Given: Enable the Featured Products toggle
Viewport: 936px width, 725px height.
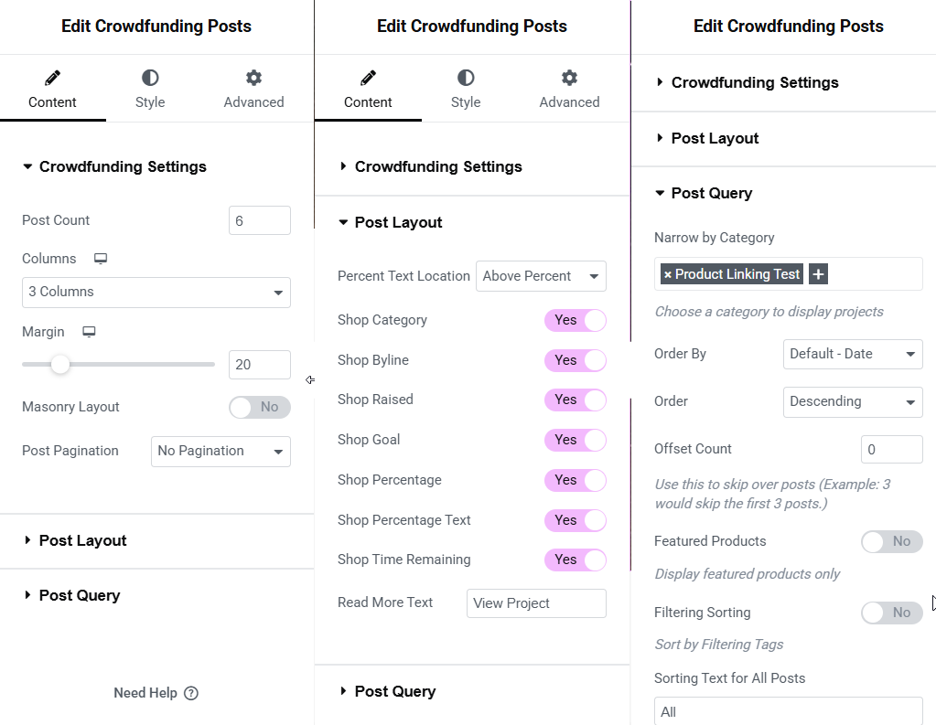Looking at the screenshot, I should click(x=892, y=541).
